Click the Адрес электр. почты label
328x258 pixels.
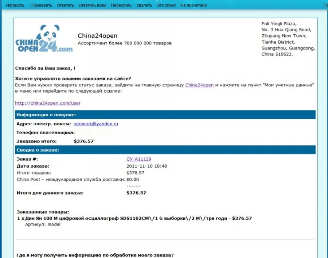click(x=44, y=124)
